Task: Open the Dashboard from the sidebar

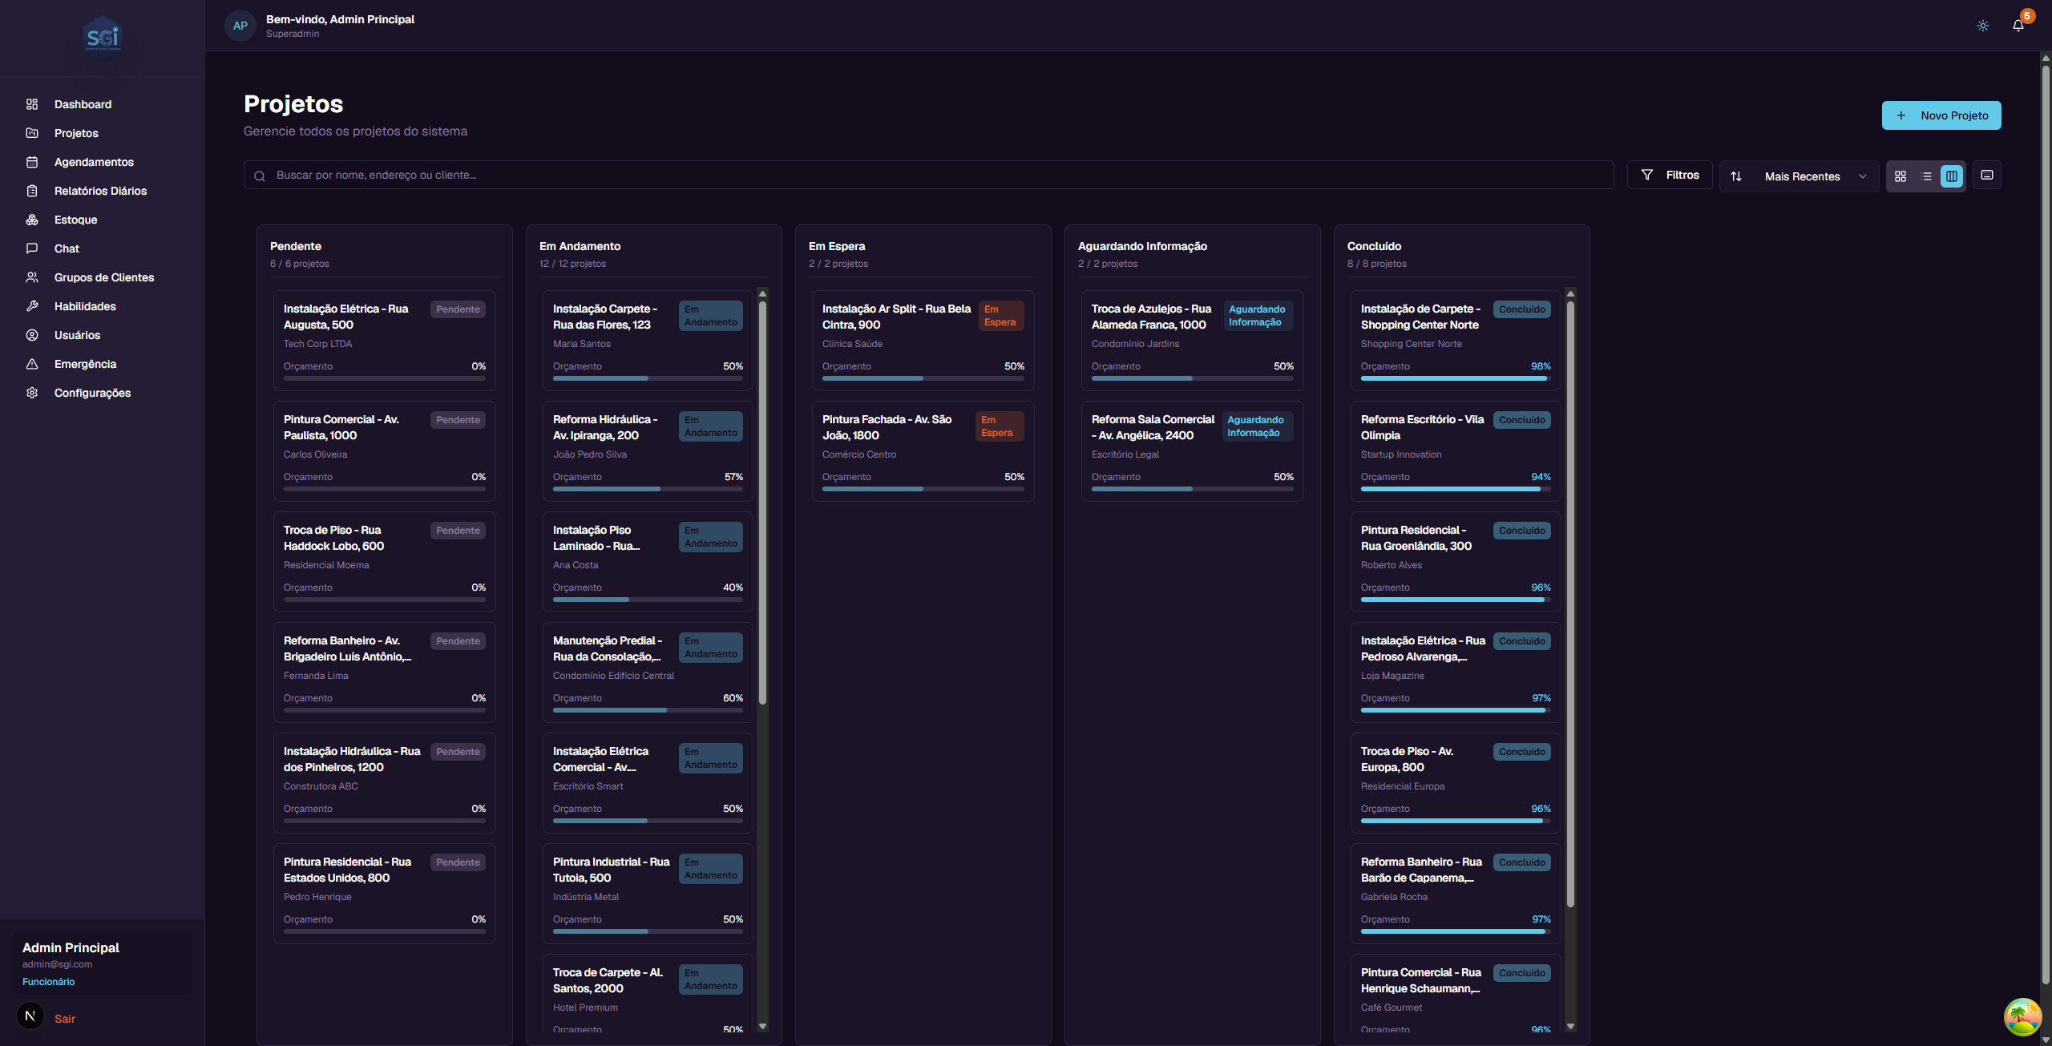Action: pos(83,104)
